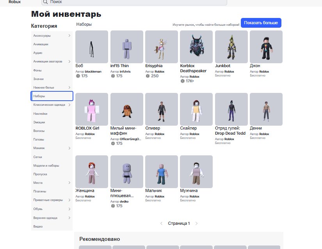The height and width of the screenshot is (249, 322).
Task: Open the Боб bundle thumbnail
Action: 92,47
